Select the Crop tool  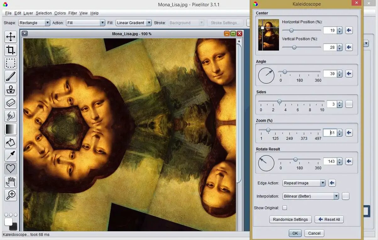coord(11,50)
